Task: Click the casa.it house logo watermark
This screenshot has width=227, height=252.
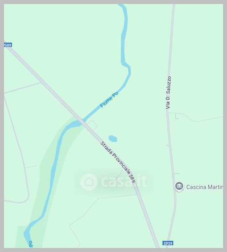Action: tap(89, 182)
